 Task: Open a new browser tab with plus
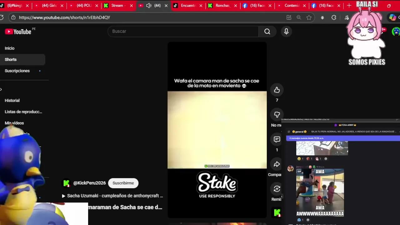click(x=349, y=5)
